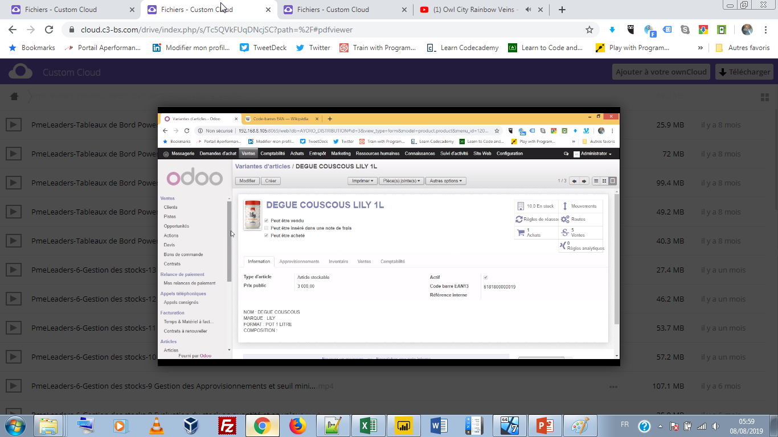Click the taskbar volume speaker icon
This screenshot has height=437, width=778.
click(716, 426)
